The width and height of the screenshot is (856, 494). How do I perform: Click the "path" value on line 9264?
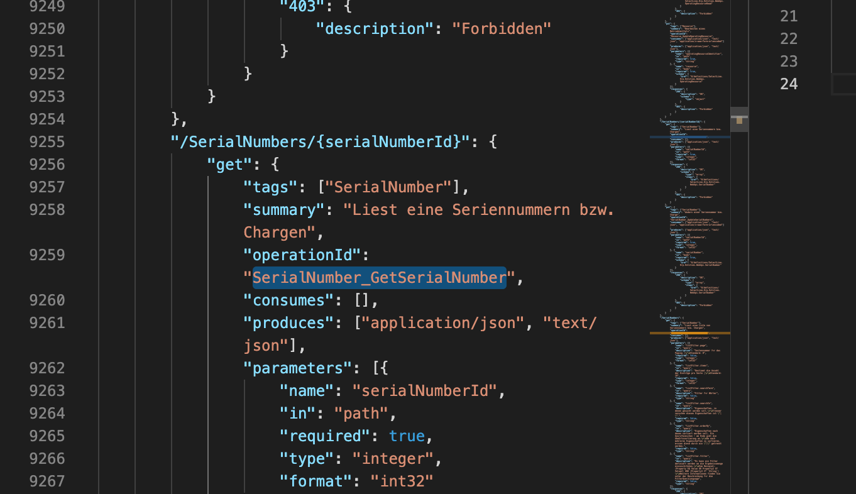[361, 413]
